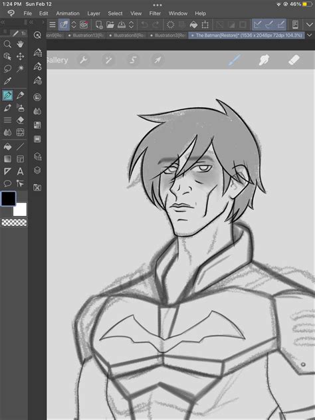Image resolution: width=315 pixels, height=420 pixels.
Task: Select the Hand move-view tool
Action: click(20, 45)
